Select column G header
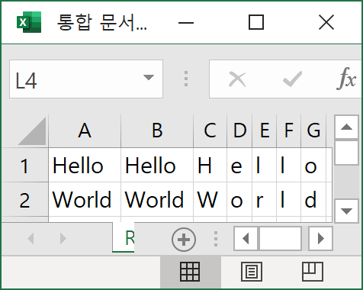The width and height of the screenshot is (363, 290). point(313,130)
